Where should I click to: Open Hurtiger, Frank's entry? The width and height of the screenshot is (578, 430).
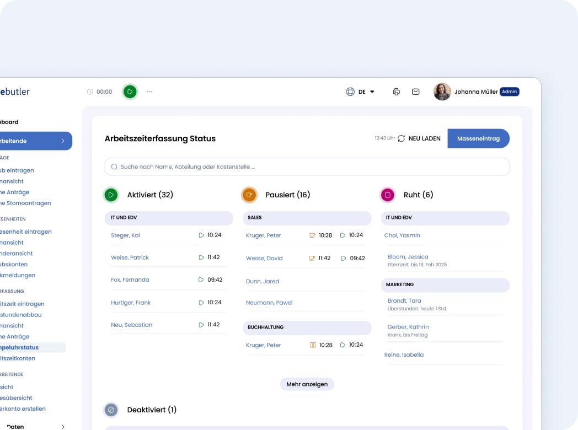131,303
